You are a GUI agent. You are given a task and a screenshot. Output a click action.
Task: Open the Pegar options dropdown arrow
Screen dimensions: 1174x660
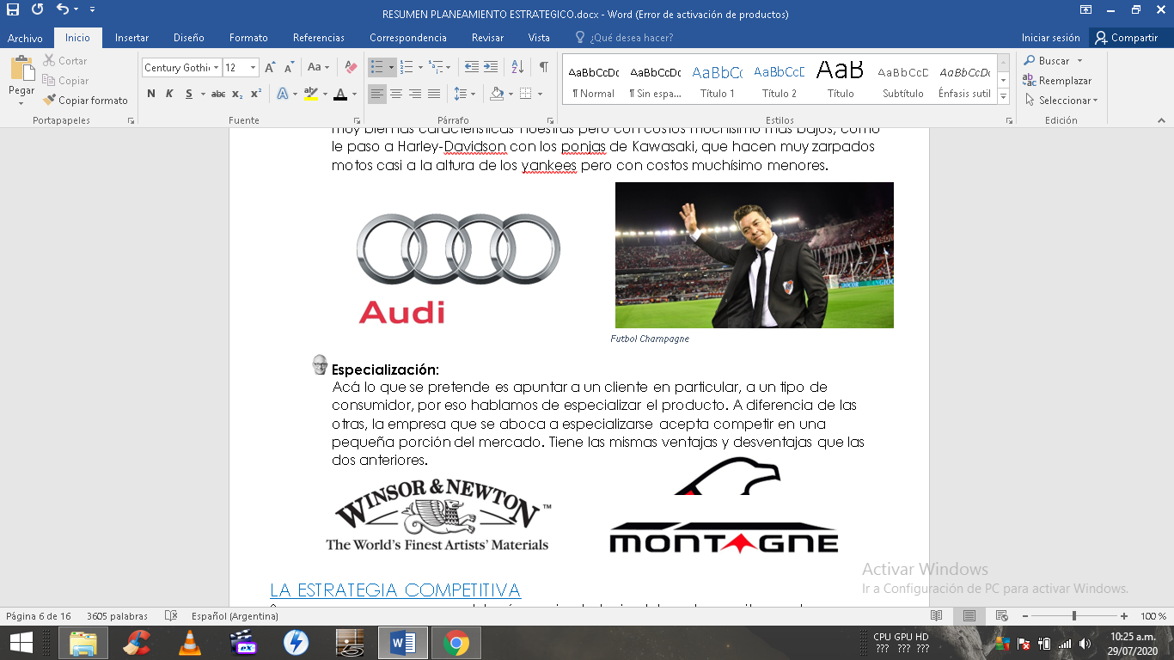click(21, 103)
